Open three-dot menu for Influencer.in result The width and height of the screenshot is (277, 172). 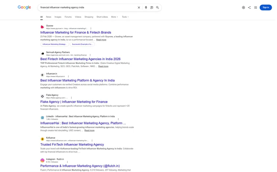68,76
